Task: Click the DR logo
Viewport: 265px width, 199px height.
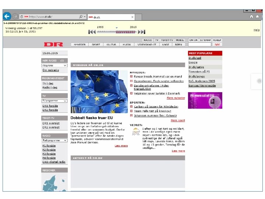Action: (x=53, y=44)
